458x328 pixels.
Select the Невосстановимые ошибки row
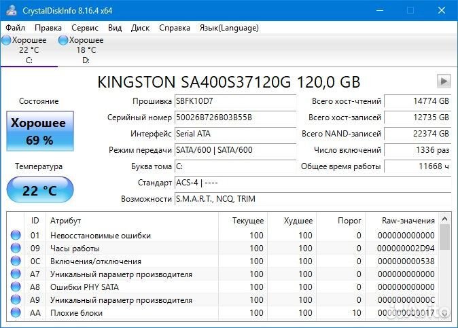tap(223, 235)
